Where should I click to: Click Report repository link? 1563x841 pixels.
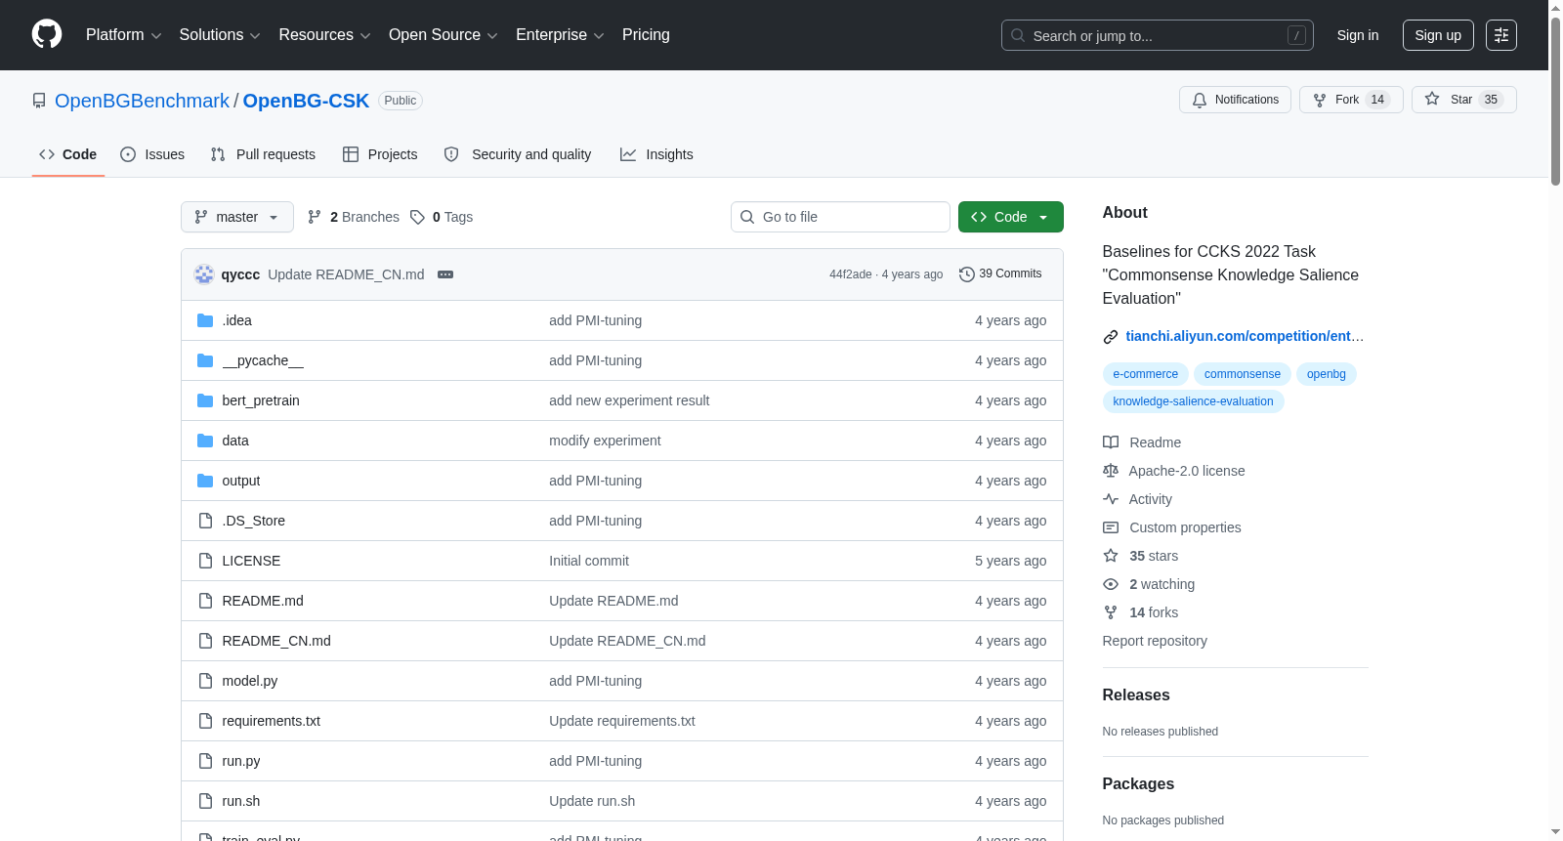coord(1155,641)
